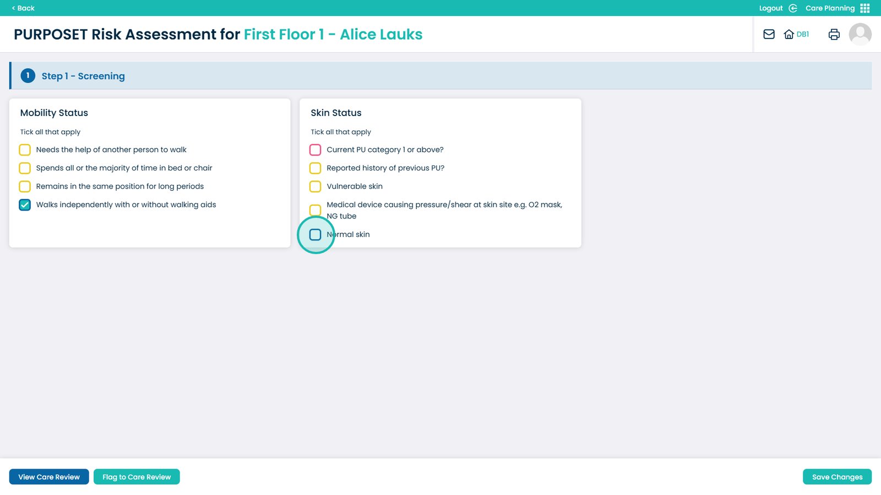Viewport: 881px width, 495px height.
Task: Open the Care Planning apps grid icon
Action: (865, 8)
